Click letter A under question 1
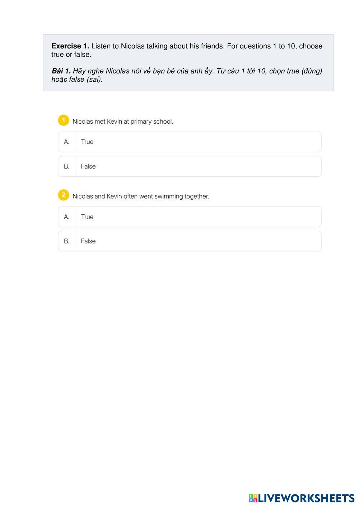The image size is (359, 507). (66, 142)
